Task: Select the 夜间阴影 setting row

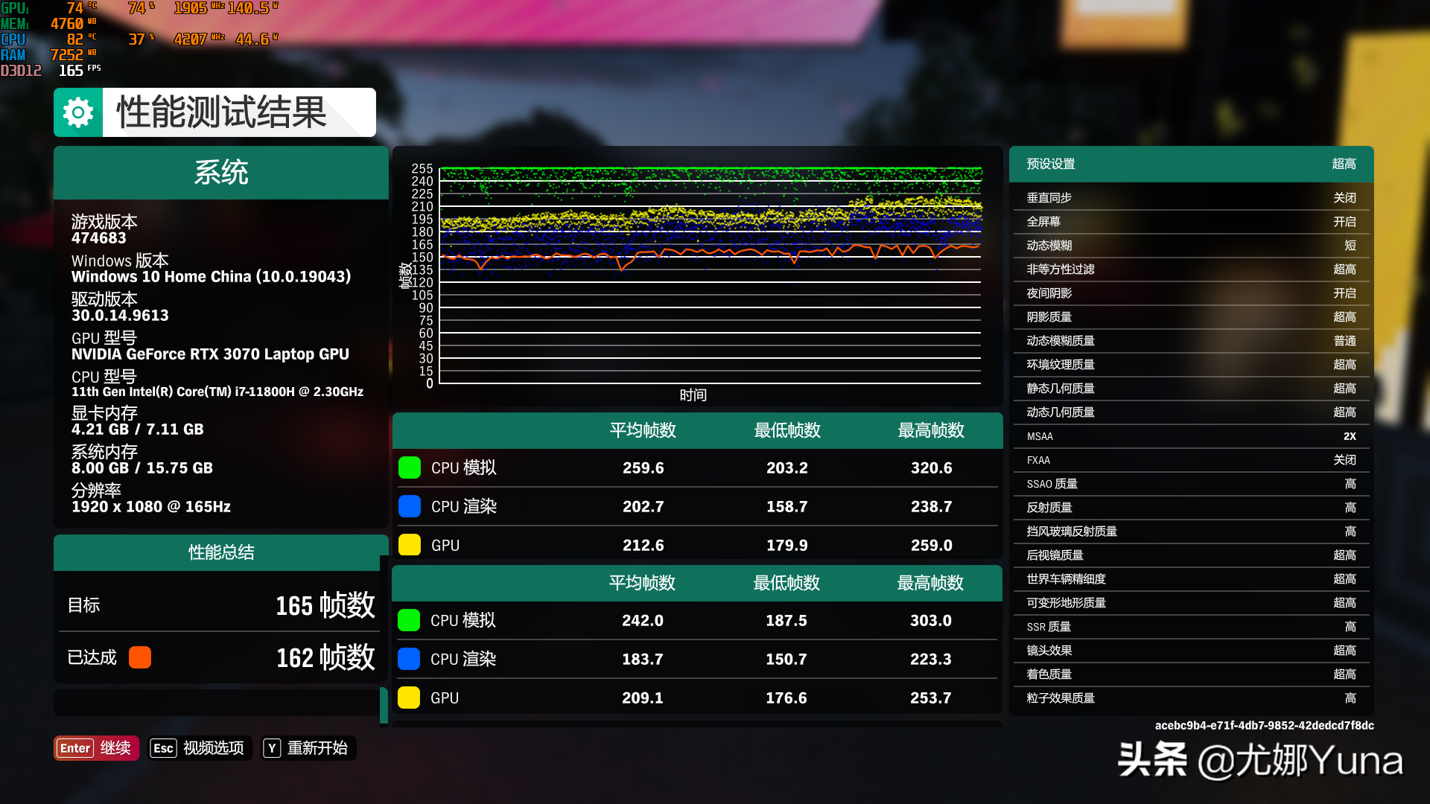Action: click(1191, 293)
